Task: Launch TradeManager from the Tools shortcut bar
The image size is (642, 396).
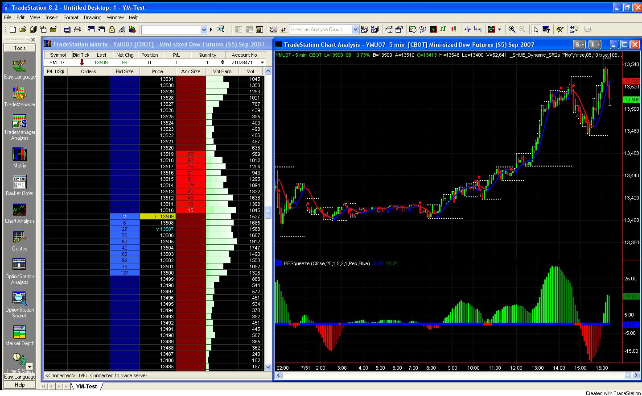Action: 20,96
